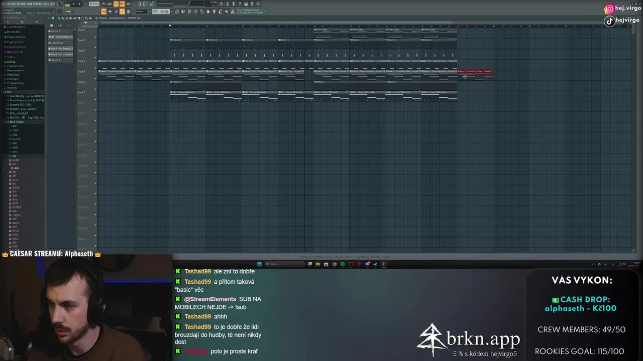Expand Plugin database in browser
This screenshot has width=643, height=361.
click(x=15, y=37)
